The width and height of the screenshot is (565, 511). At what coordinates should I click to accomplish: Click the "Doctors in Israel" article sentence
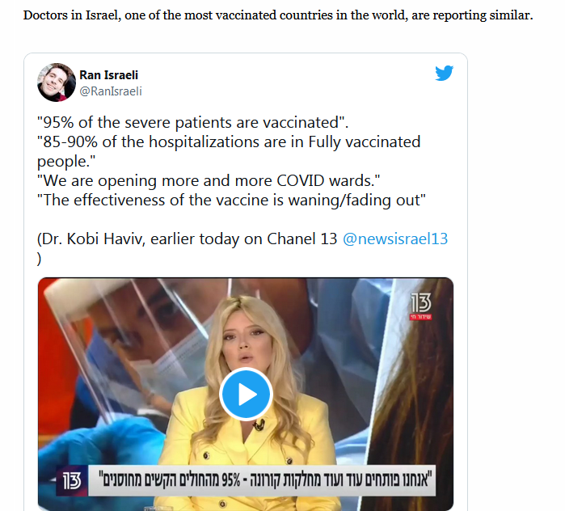coord(278,15)
